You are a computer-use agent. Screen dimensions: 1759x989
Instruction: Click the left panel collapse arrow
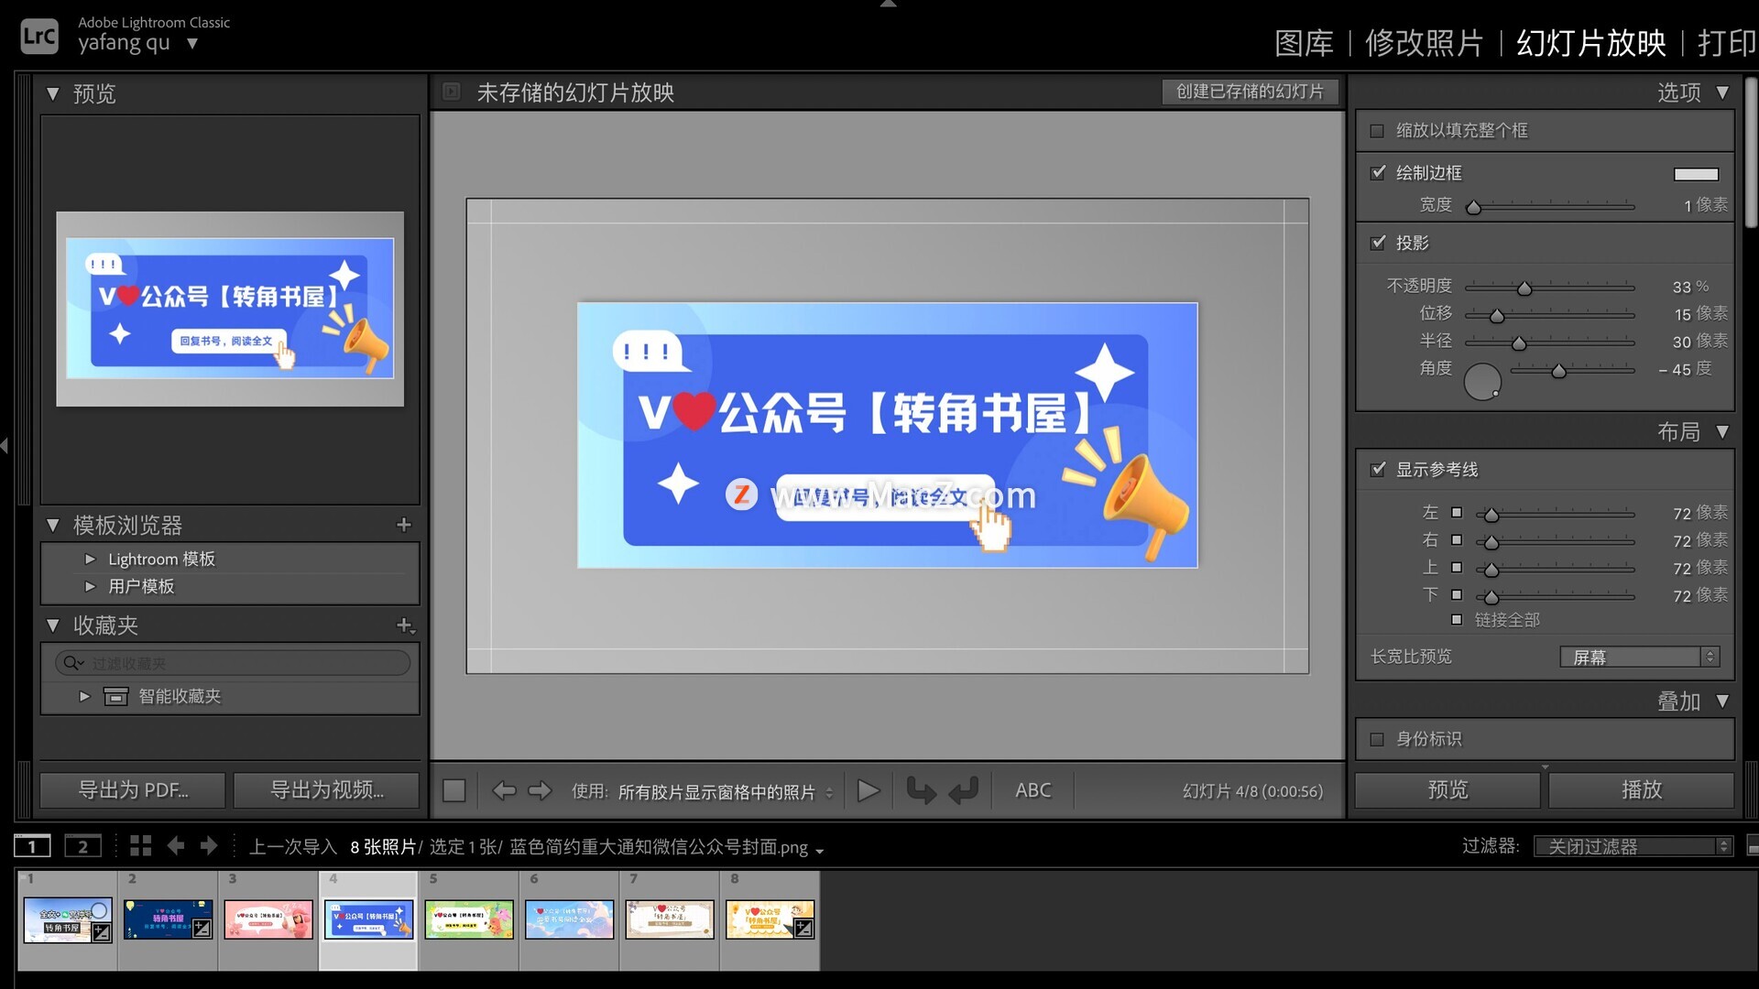click(x=5, y=446)
